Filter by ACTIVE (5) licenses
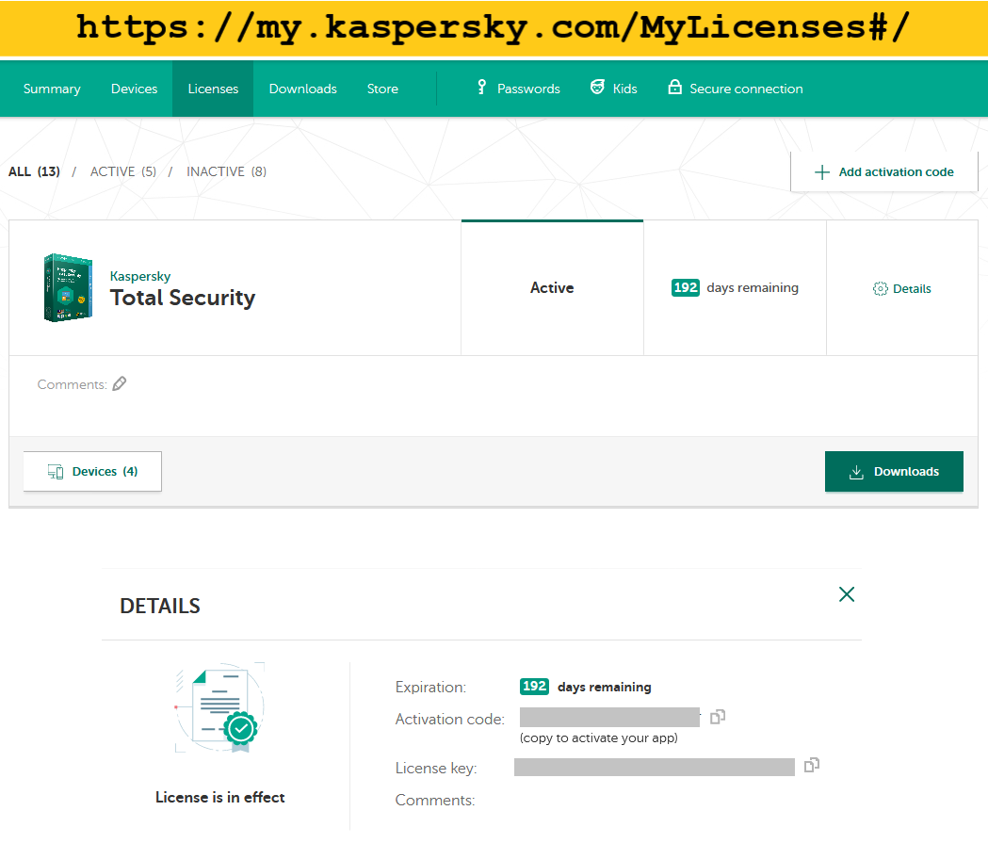988x843 pixels. [123, 171]
